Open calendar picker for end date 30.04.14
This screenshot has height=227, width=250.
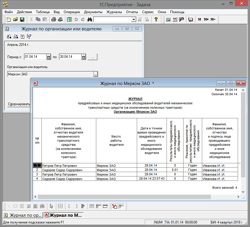coord(83,57)
